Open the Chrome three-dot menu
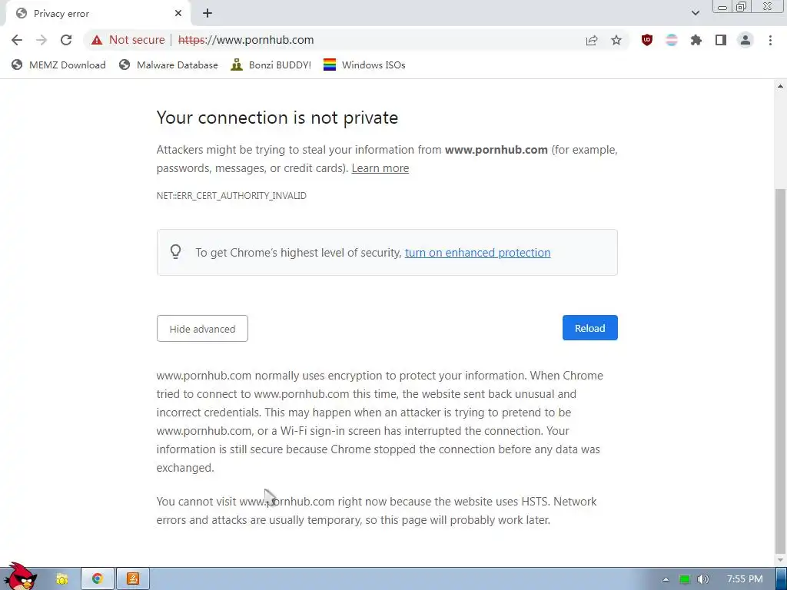This screenshot has height=590, width=787. 770,40
